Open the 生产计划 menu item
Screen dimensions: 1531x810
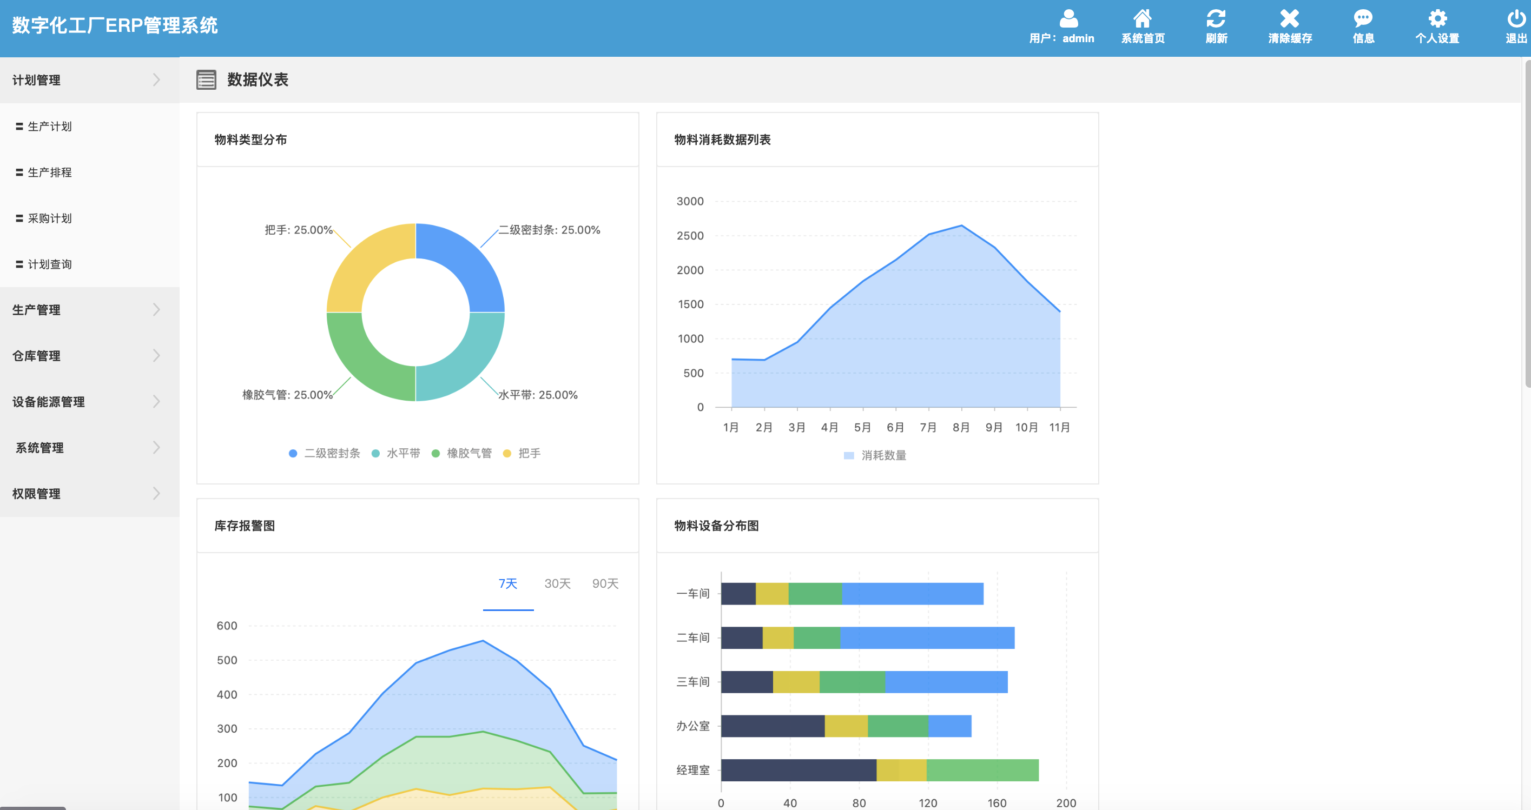pos(90,127)
